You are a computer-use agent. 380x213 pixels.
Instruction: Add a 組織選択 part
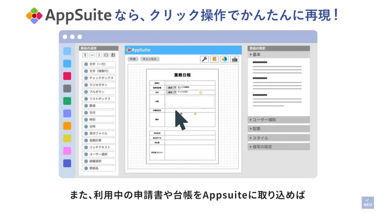coord(99,161)
